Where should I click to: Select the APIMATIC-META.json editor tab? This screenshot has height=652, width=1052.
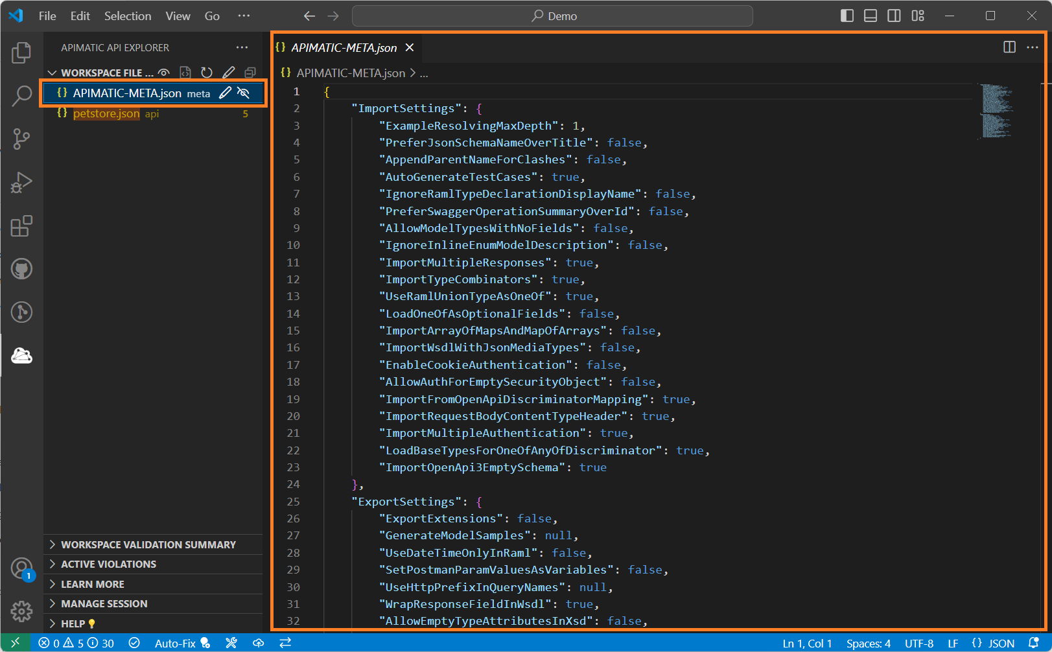347,47
